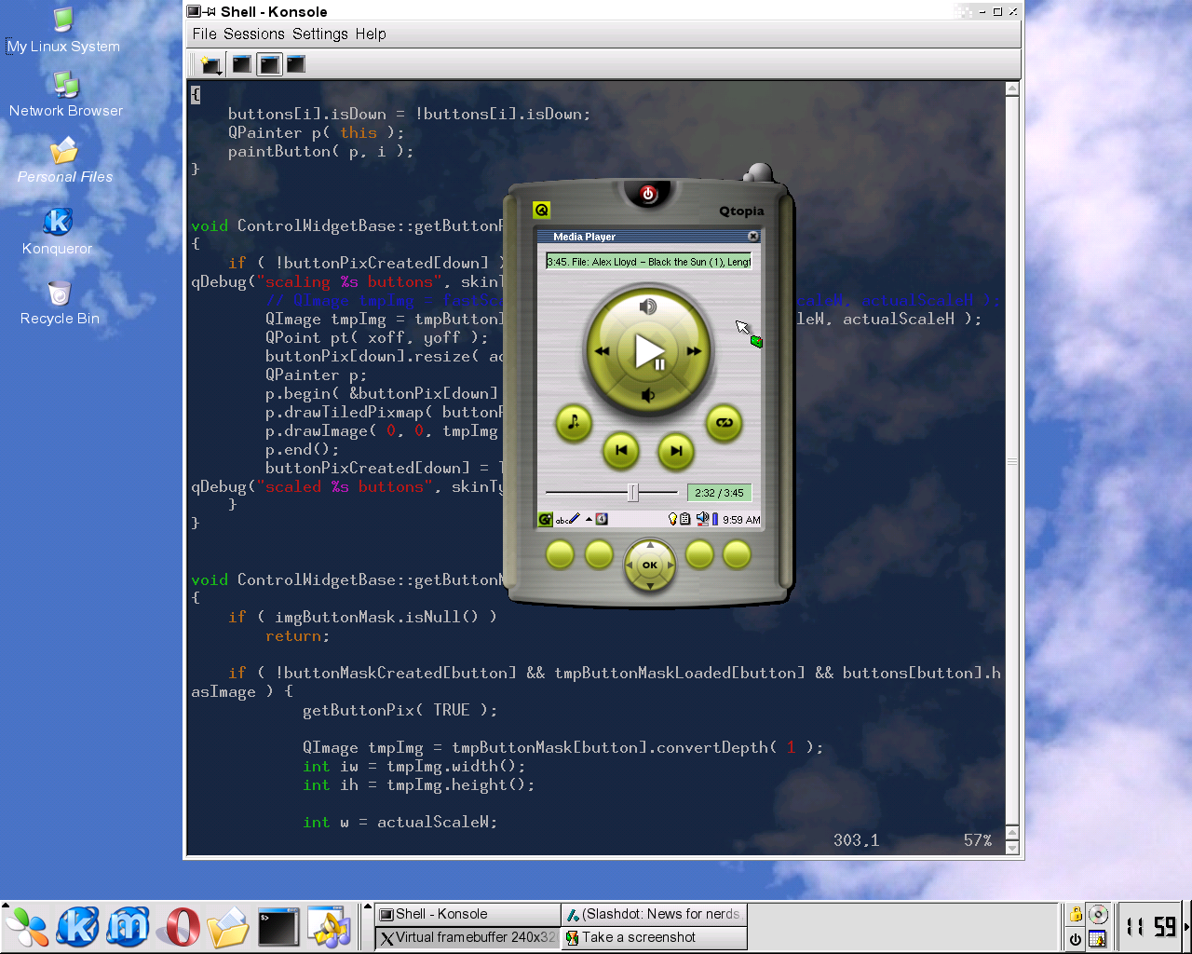
Task: Open the playlist with the music note button
Action: 574,423
